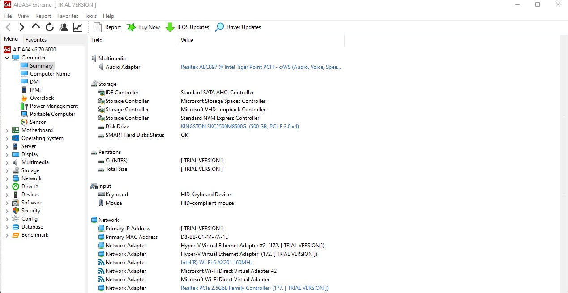Switch to the Favorites tab

[36, 40]
